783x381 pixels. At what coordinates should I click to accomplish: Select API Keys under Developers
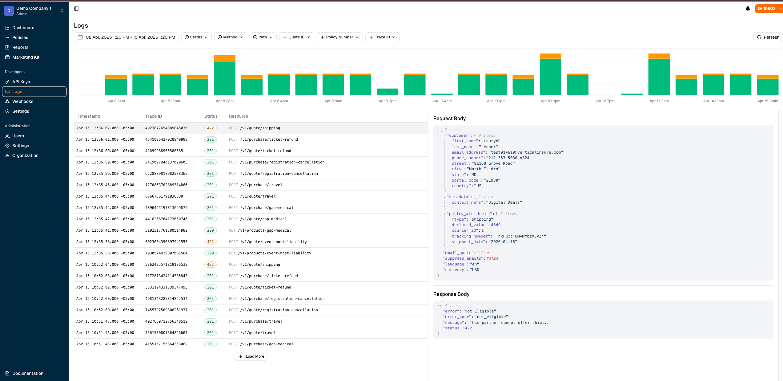(x=21, y=82)
